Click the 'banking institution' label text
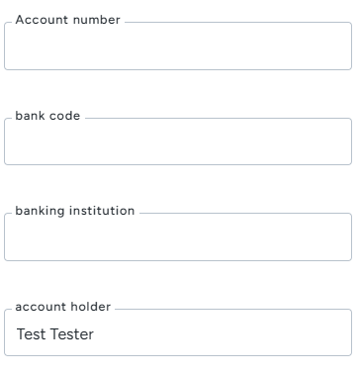The height and width of the screenshot is (374, 360). pyautogui.click(x=75, y=211)
